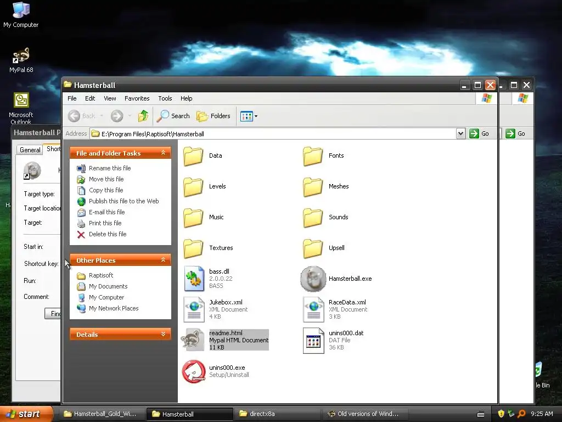This screenshot has height=422, width=562.
Task: Go to My Documents in Other Places
Action: click(108, 286)
